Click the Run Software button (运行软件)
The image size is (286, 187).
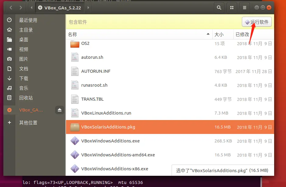coord(256,22)
